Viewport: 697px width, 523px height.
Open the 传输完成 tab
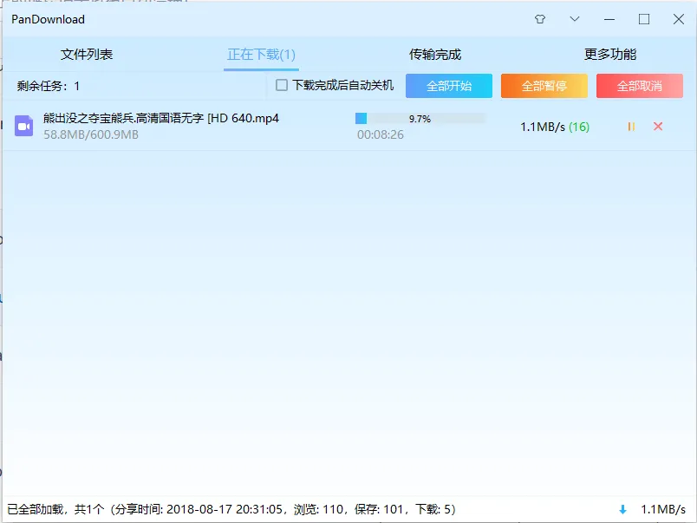(435, 55)
